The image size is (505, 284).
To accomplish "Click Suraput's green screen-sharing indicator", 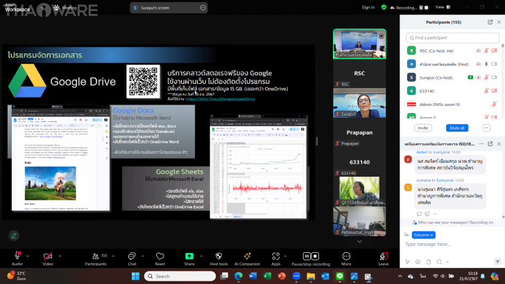I will coord(470,77).
